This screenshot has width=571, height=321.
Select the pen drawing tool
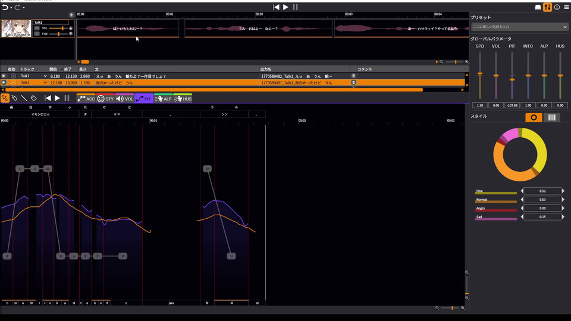pyautogui.click(x=14, y=98)
